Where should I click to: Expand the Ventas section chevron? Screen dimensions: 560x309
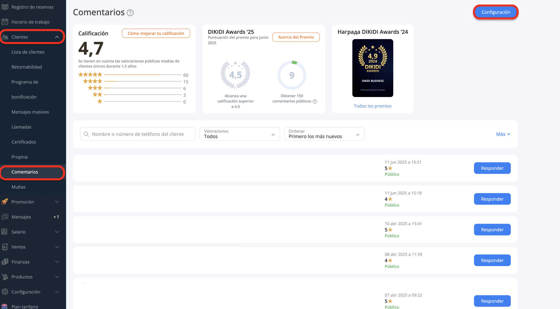tap(57, 247)
